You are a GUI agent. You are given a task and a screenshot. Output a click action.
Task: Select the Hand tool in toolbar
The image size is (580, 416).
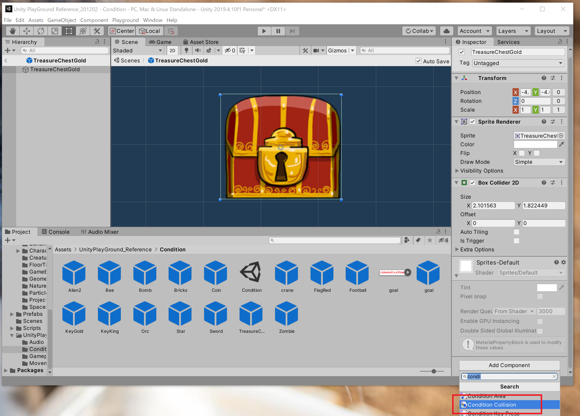coord(12,31)
